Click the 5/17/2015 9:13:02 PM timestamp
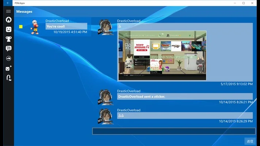This screenshot has height=146, width=260. tap(237, 84)
